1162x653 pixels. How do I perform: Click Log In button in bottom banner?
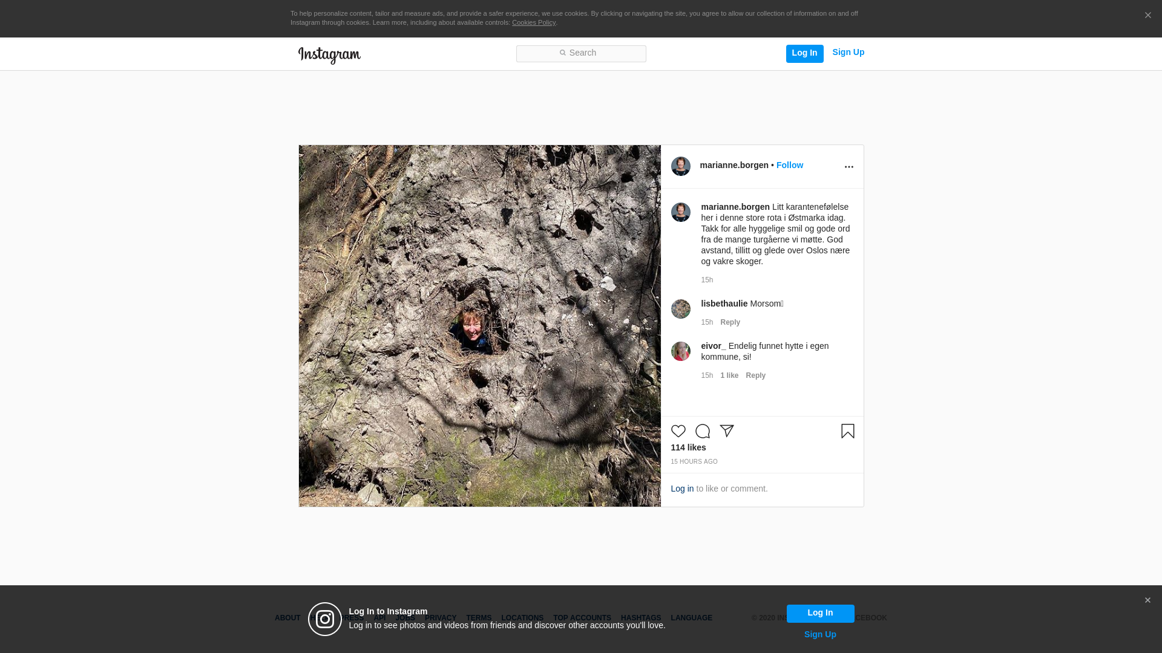pyautogui.click(x=820, y=614)
